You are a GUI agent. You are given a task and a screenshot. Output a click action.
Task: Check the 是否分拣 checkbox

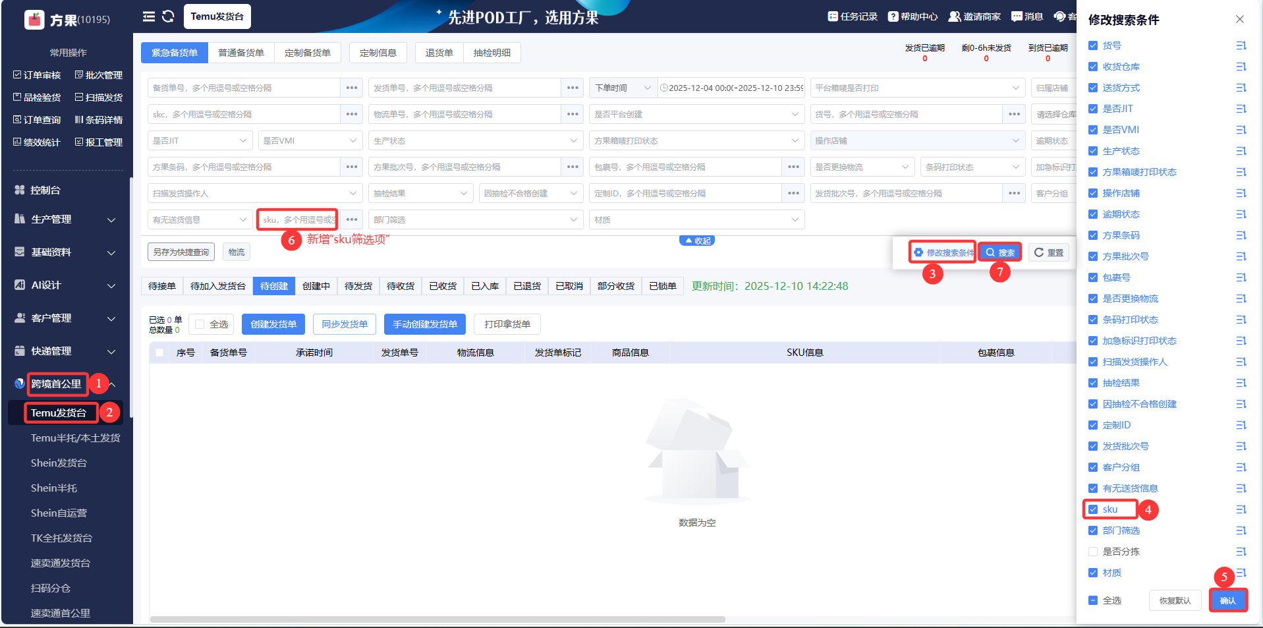[x=1093, y=552]
